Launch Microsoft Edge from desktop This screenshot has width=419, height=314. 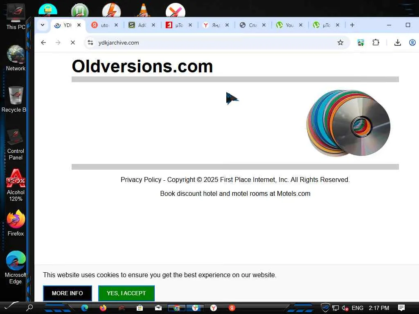click(16, 267)
